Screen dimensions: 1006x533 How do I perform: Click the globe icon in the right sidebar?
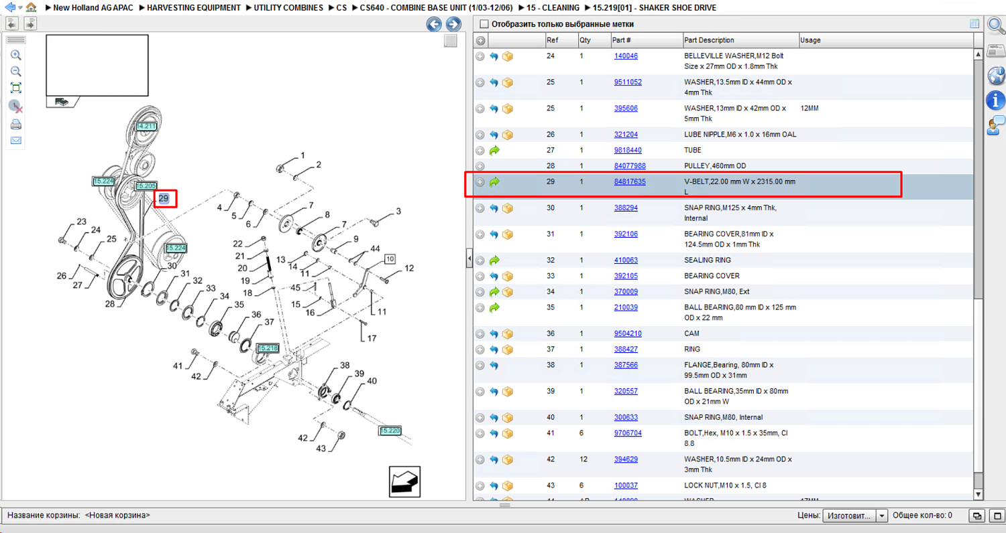coord(995,75)
